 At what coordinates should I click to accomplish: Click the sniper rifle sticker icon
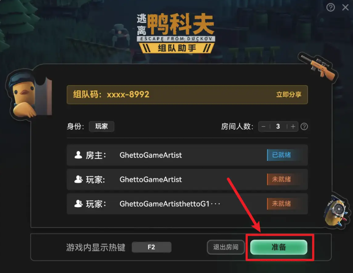pyautogui.click(x=318, y=66)
